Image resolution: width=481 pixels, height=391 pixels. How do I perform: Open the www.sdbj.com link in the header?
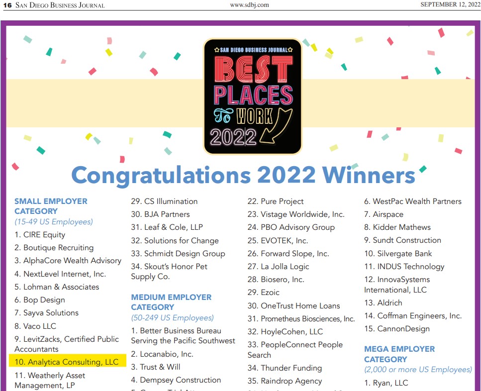(249, 5)
